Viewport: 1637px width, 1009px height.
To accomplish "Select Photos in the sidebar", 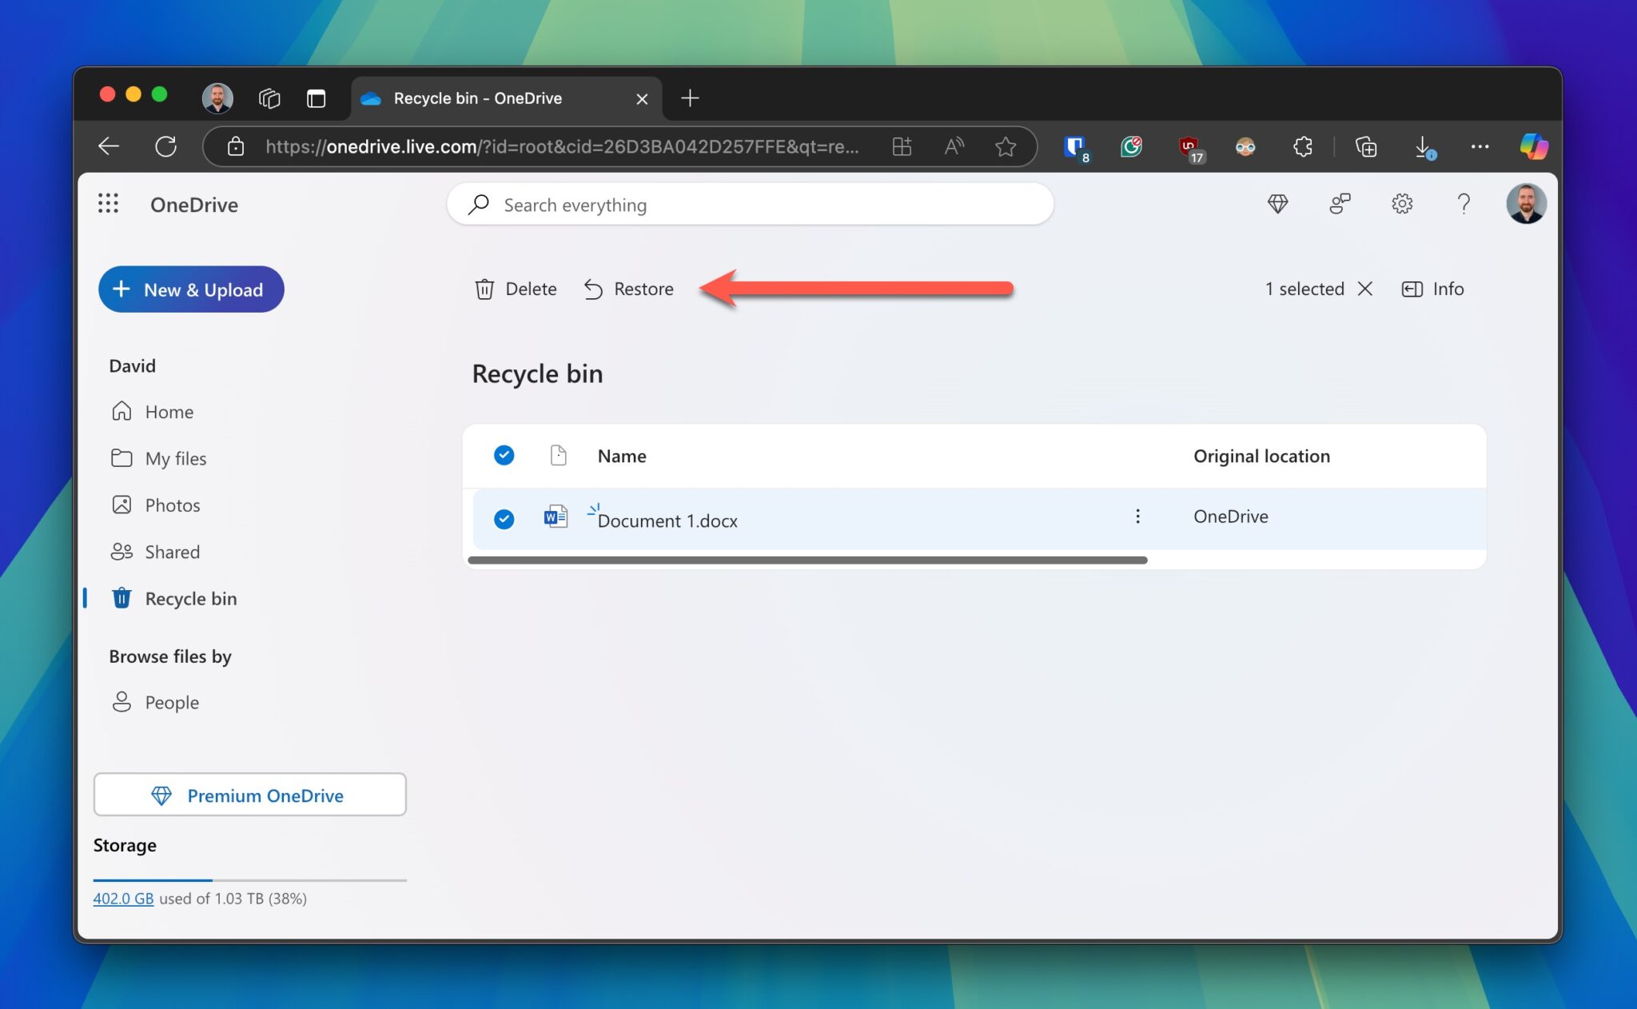I will pos(173,504).
